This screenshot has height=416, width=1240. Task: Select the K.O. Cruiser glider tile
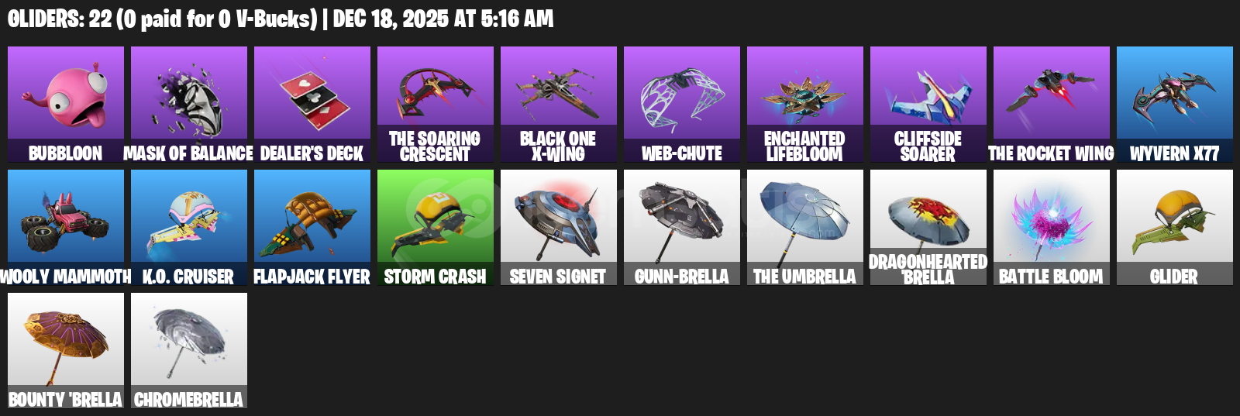[189, 228]
